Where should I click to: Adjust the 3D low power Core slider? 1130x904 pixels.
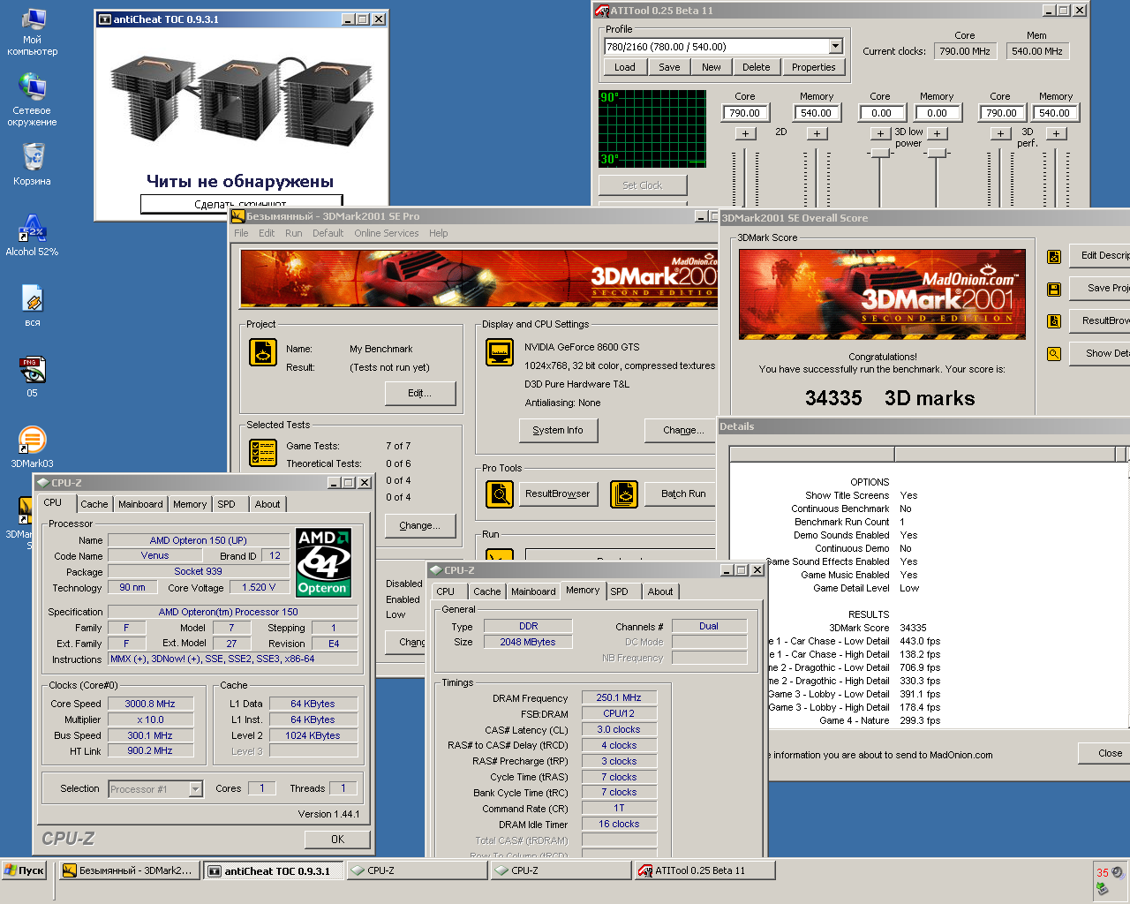click(879, 153)
